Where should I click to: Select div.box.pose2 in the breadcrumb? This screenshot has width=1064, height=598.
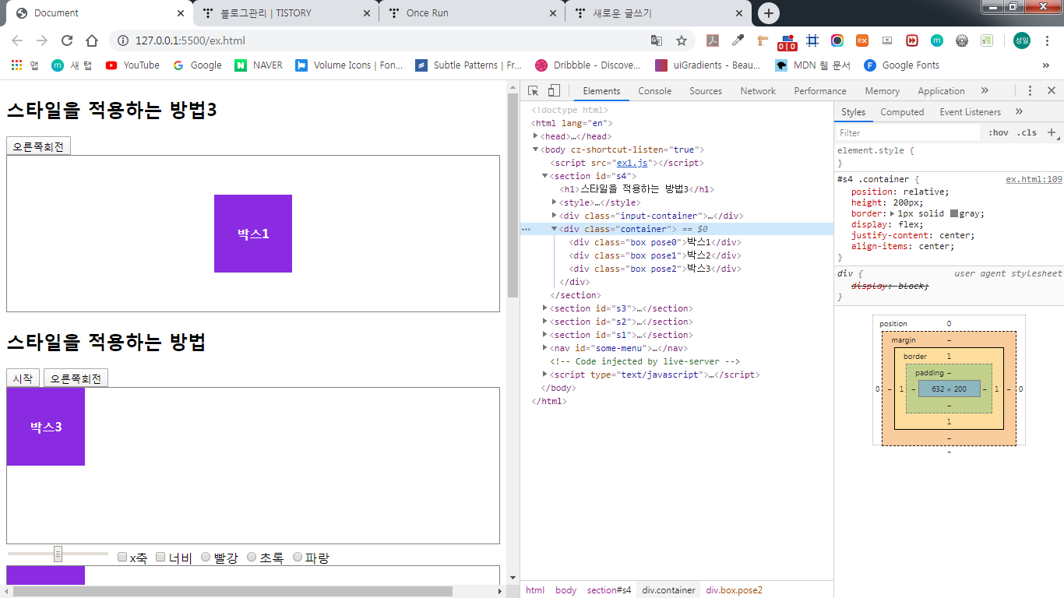pyautogui.click(x=734, y=590)
